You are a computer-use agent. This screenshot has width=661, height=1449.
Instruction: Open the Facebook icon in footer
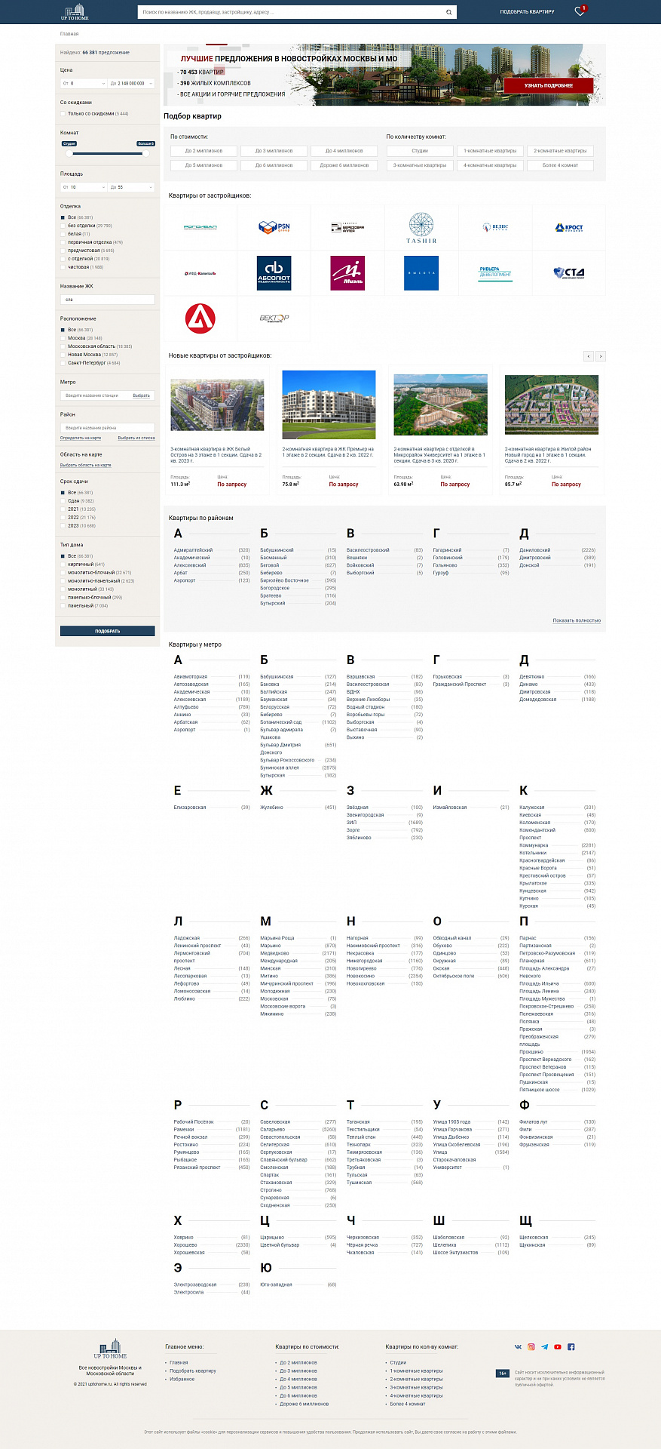coord(571,1346)
